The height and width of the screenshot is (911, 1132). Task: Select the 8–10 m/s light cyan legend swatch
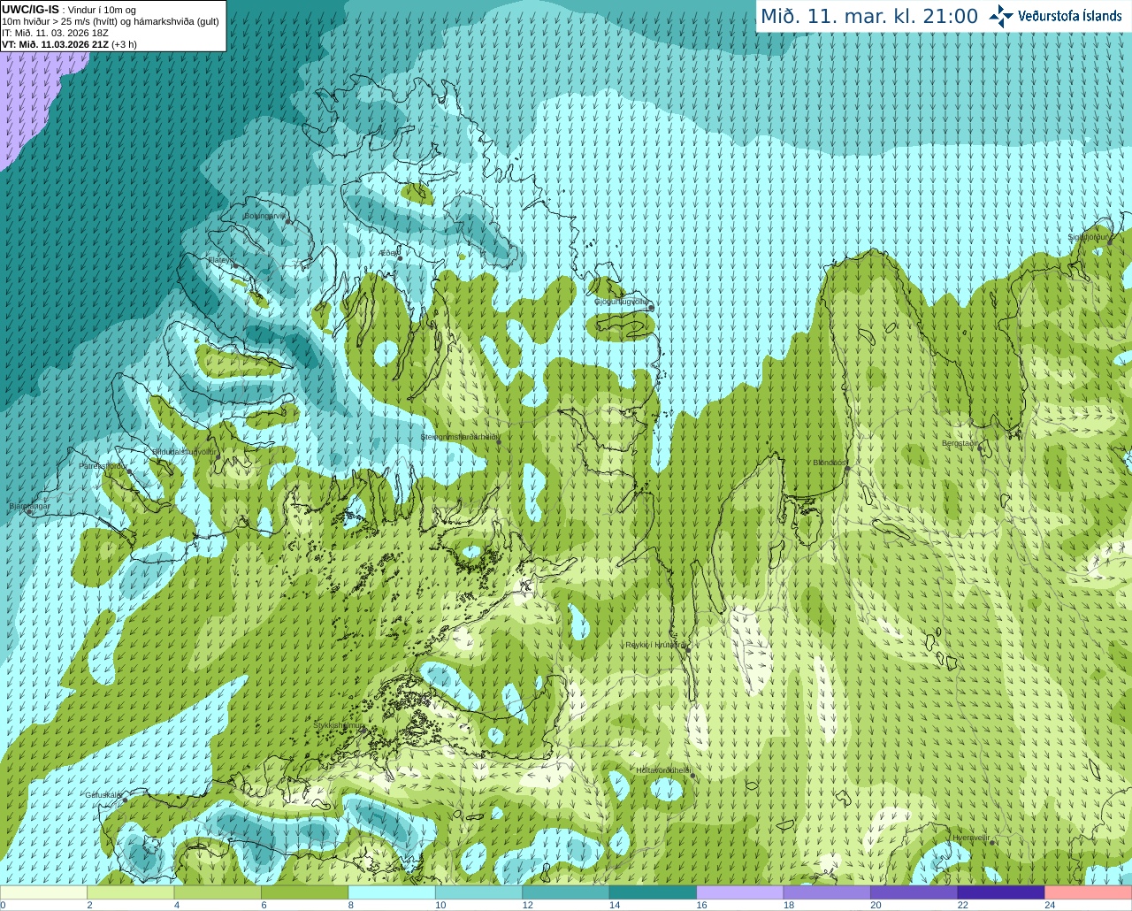click(x=392, y=892)
